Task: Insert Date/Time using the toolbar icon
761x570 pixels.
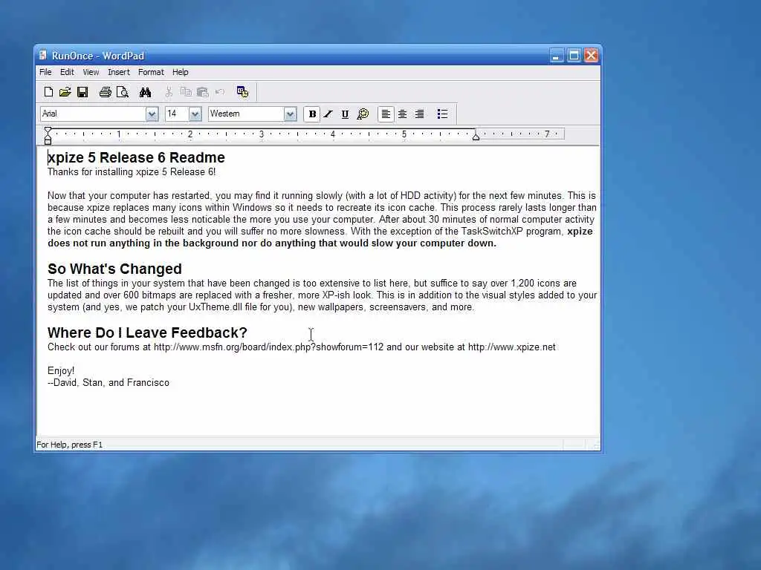Action: (242, 92)
